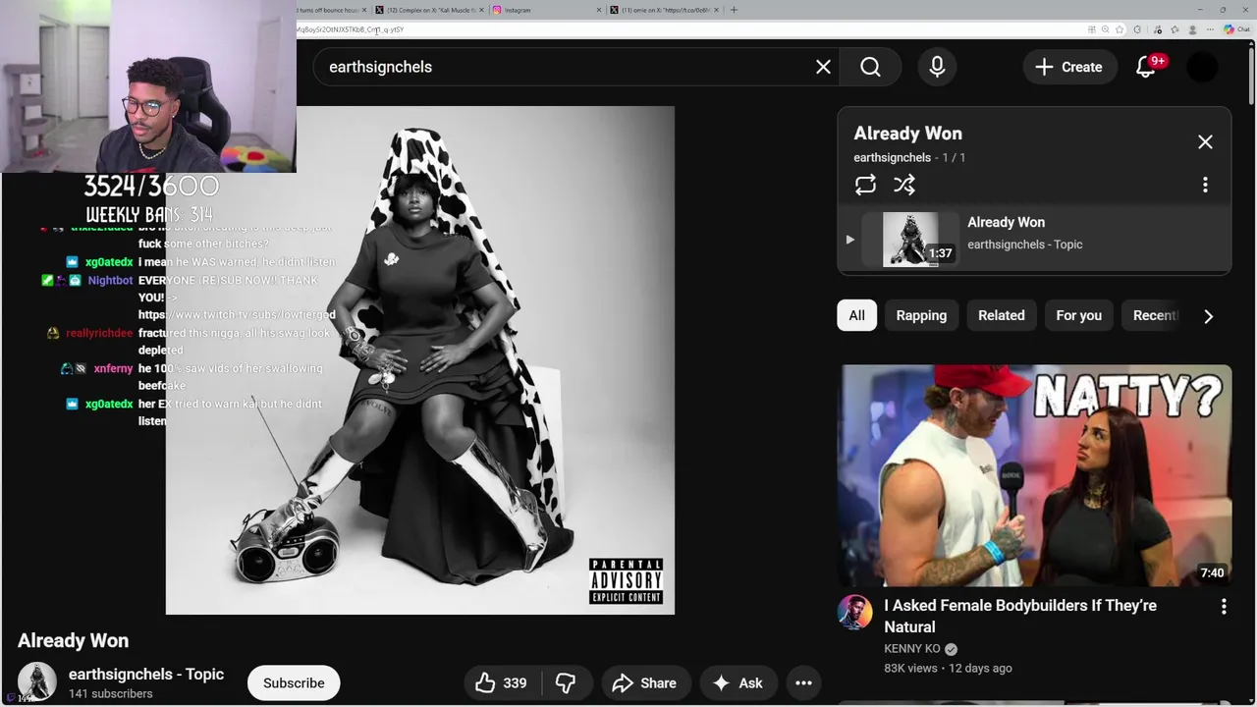Select the For you filter chip
Screen dimensions: 1257x707
pos(1078,315)
